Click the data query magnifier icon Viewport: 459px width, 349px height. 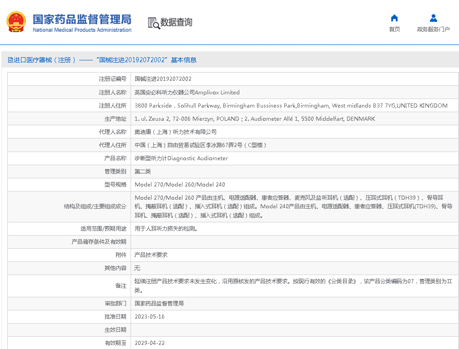[154, 23]
